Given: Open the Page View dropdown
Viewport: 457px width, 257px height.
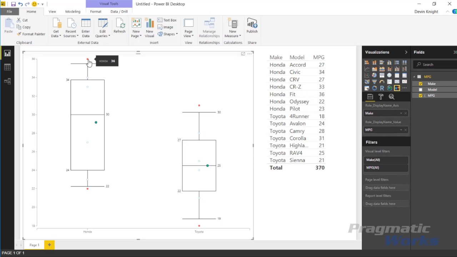Looking at the screenshot, I should tap(189, 34).
